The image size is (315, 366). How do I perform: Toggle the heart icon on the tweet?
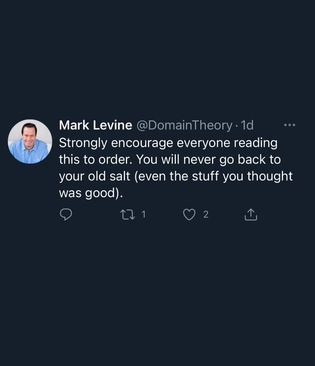coord(190,215)
